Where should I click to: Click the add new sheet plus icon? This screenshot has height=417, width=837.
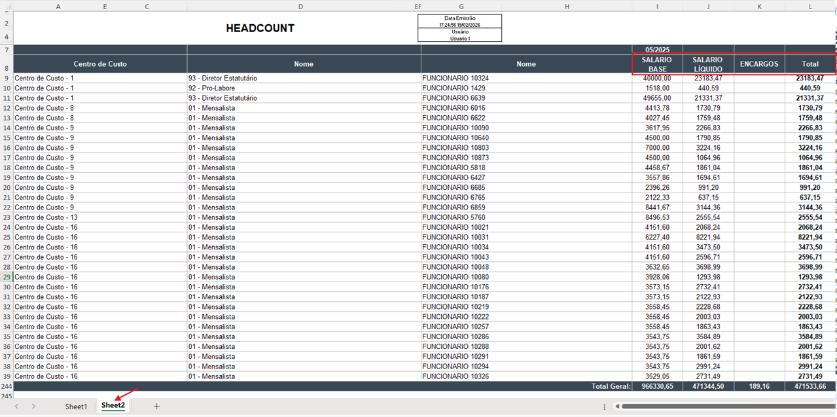(x=156, y=407)
